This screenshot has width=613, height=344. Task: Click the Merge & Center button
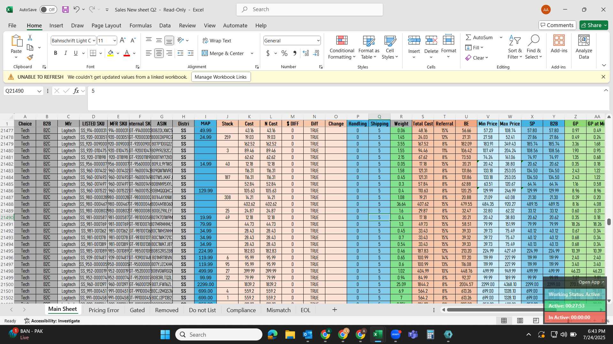[x=223, y=53]
